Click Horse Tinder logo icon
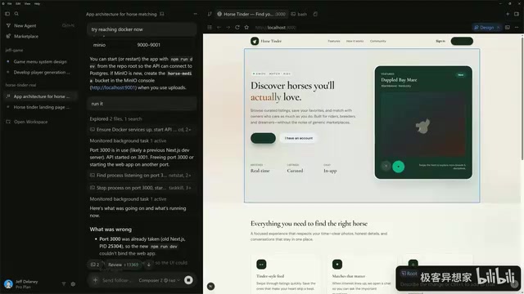 [x=255, y=41]
